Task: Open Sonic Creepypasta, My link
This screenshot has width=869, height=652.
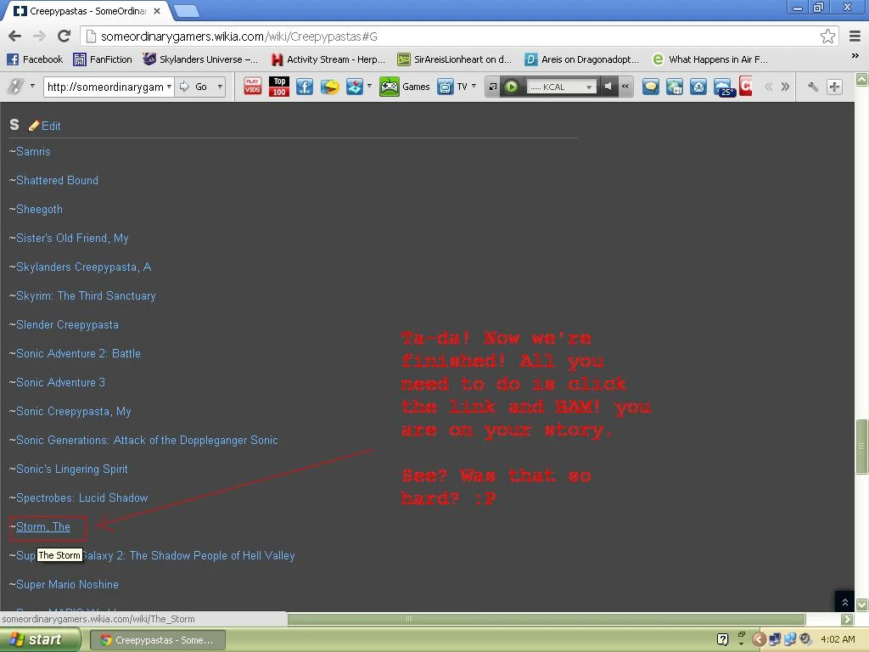Action: [74, 411]
